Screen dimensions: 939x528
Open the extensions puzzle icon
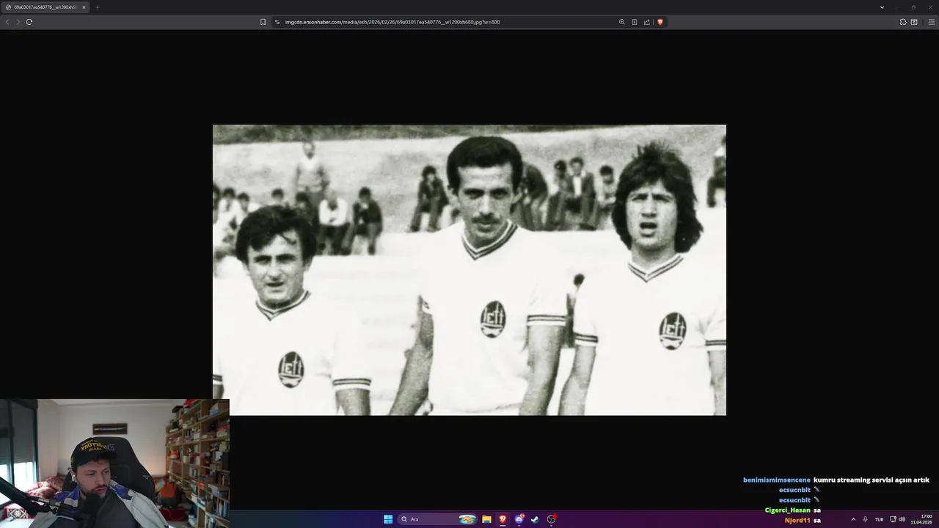coord(903,22)
